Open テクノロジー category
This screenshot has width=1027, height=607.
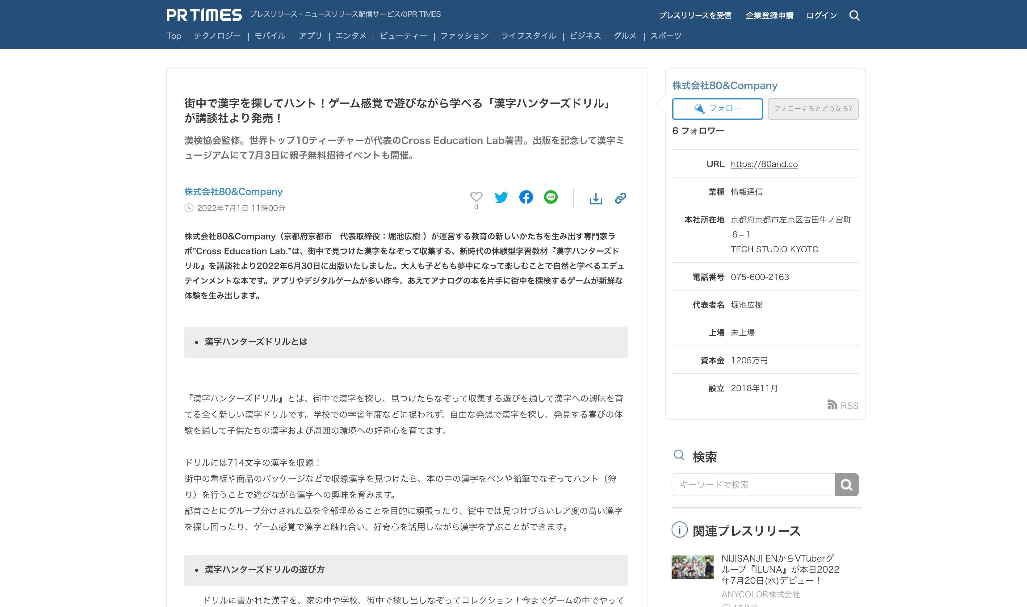click(217, 36)
